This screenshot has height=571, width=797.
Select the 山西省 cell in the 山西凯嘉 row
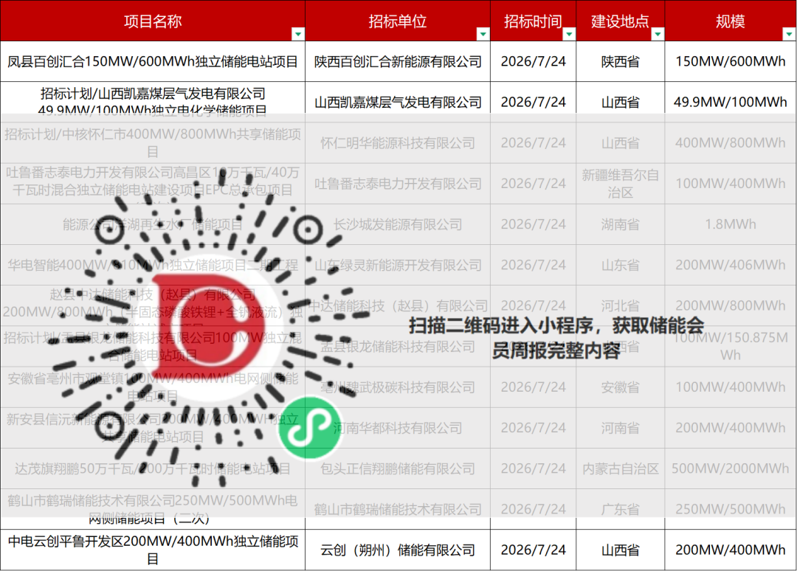click(x=620, y=102)
